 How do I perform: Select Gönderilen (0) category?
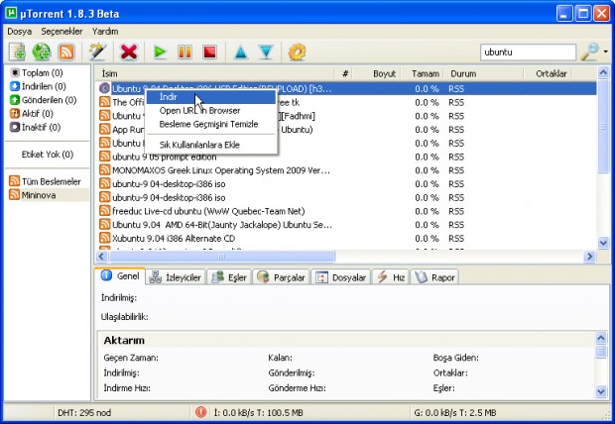click(x=43, y=100)
